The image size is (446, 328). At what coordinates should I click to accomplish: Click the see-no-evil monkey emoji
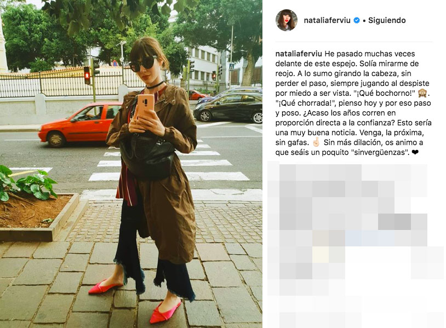pyautogui.click(x=423, y=93)
